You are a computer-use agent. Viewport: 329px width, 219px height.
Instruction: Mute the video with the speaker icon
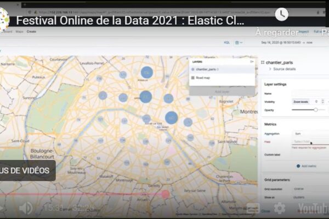(26, 209)
